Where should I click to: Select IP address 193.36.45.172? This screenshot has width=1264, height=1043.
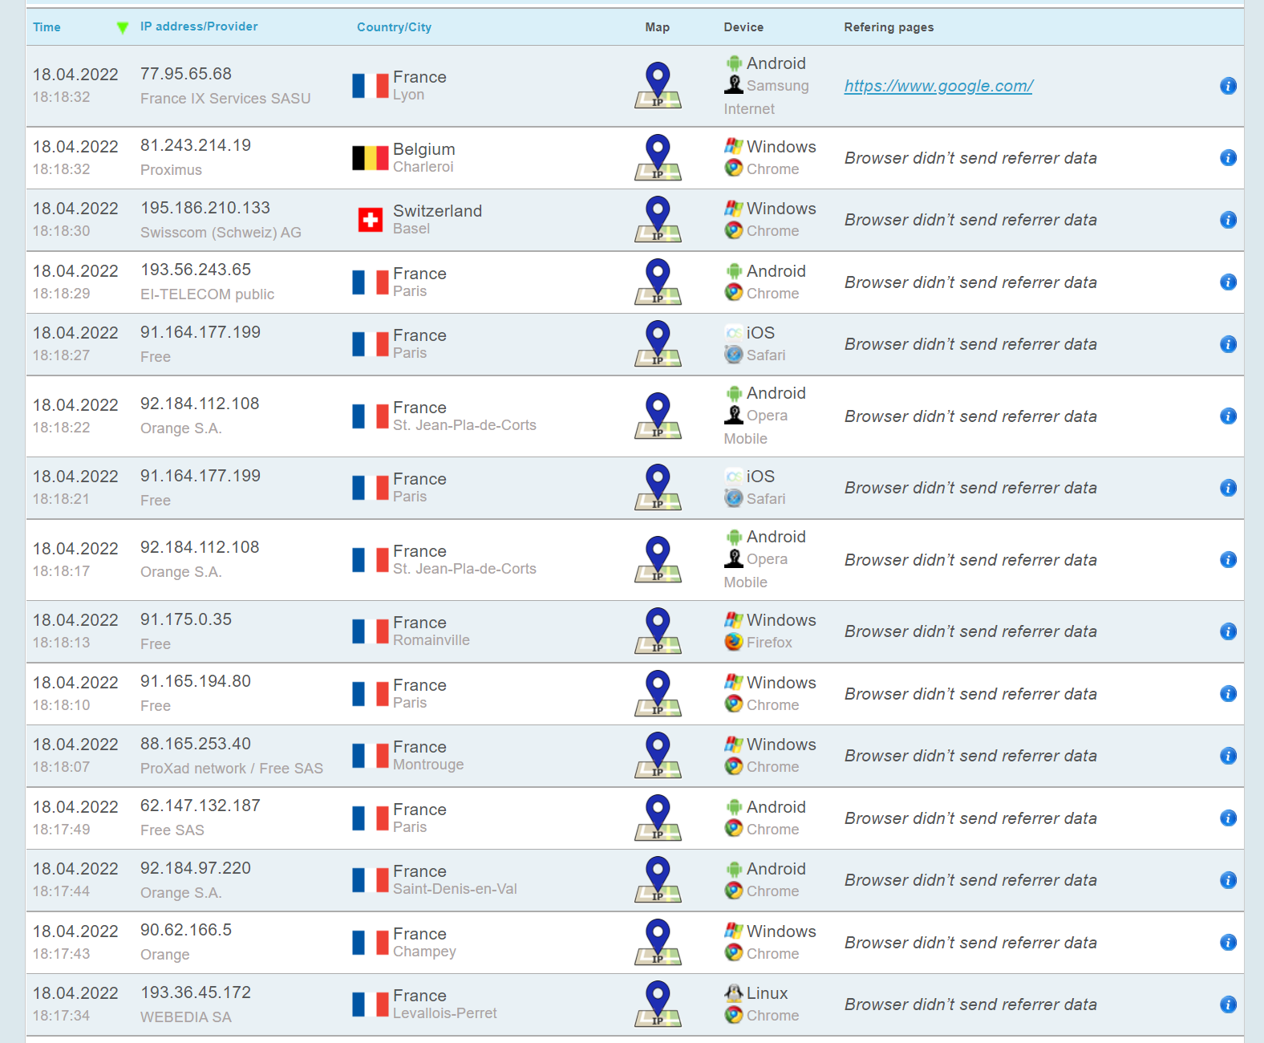click(x=196, y=992)
